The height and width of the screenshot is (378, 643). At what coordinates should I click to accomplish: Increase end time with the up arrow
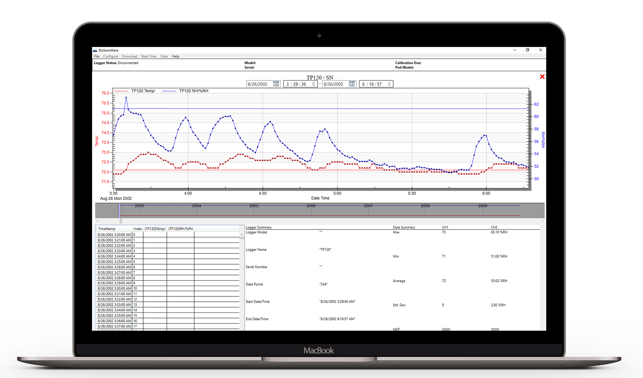[x=389, y=83]
